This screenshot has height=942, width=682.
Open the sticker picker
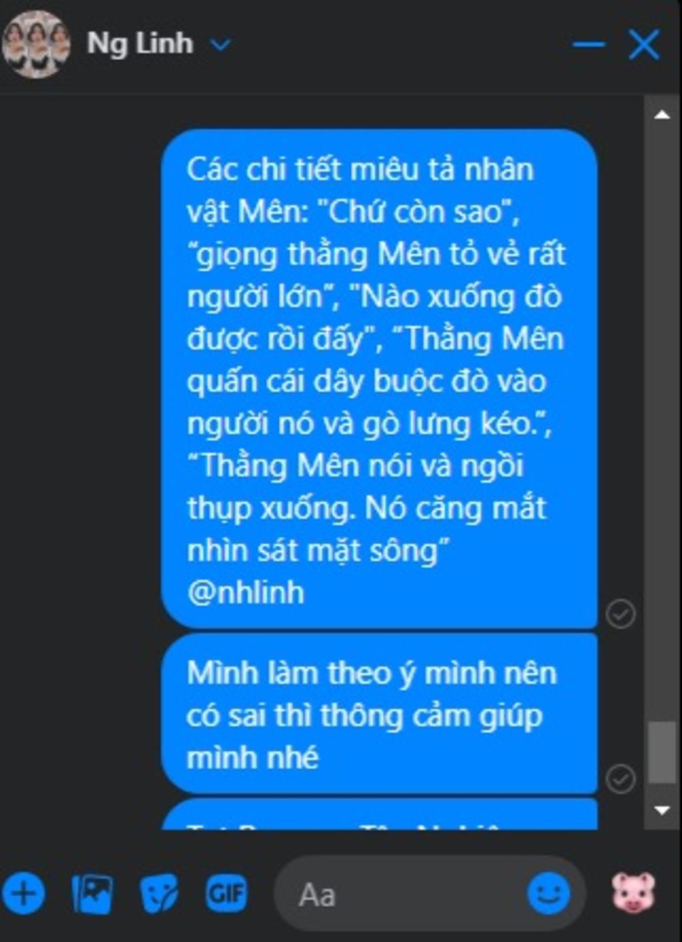[159, 893]
